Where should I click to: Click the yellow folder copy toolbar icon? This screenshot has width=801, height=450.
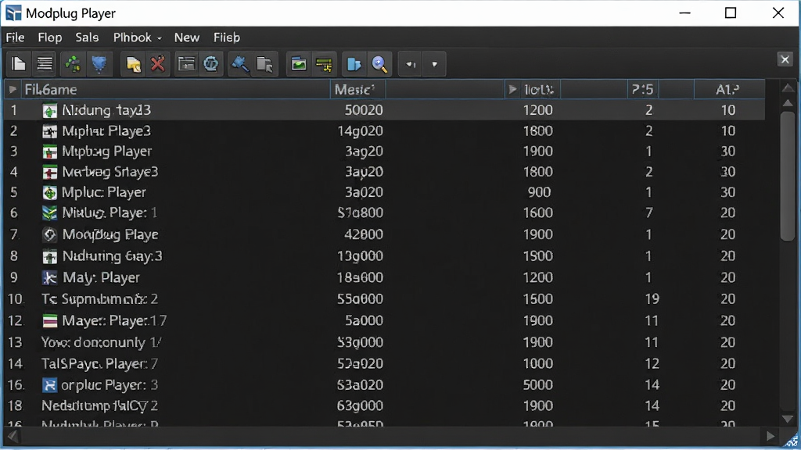[x=133, y=64]
